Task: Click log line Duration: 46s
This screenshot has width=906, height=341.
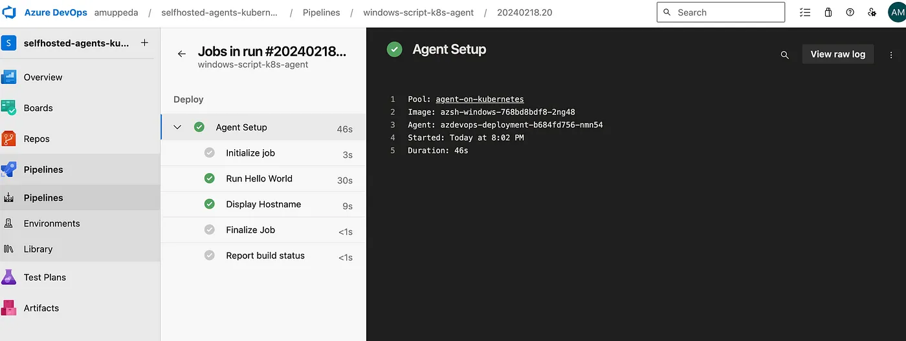Action: pyautogui.click(x=437, y=150)
